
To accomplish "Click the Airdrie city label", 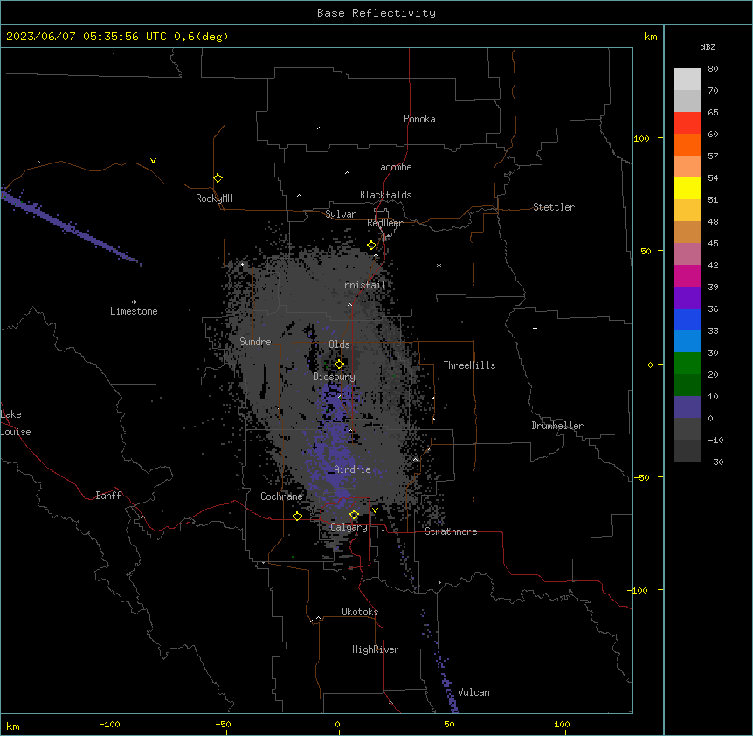I will 352,469.
